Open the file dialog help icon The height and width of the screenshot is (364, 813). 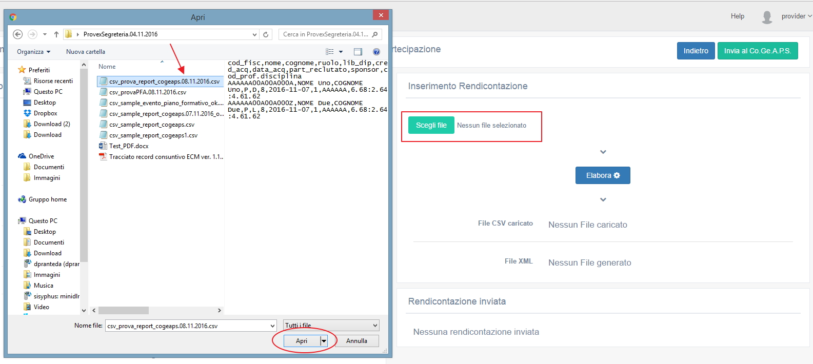[x=376, y=52]
